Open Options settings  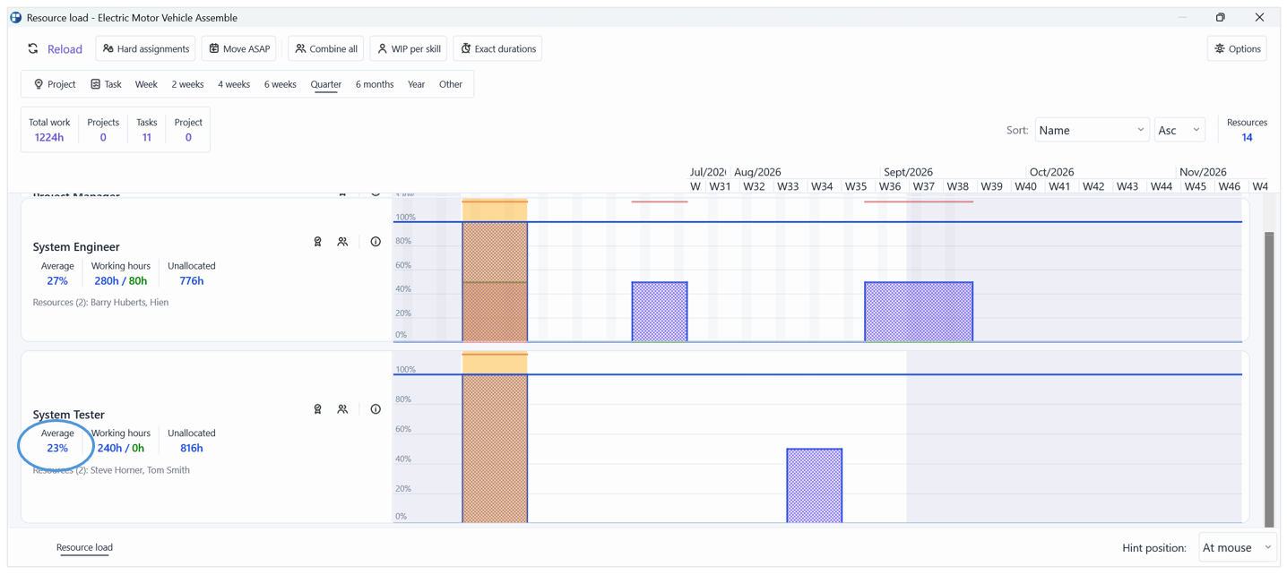[1237, 49]
